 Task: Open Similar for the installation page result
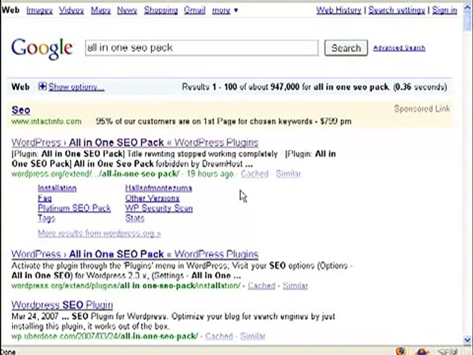point(295,285)
